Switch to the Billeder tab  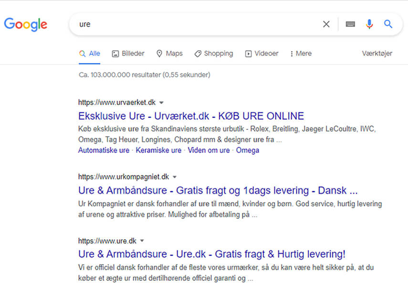128,53
